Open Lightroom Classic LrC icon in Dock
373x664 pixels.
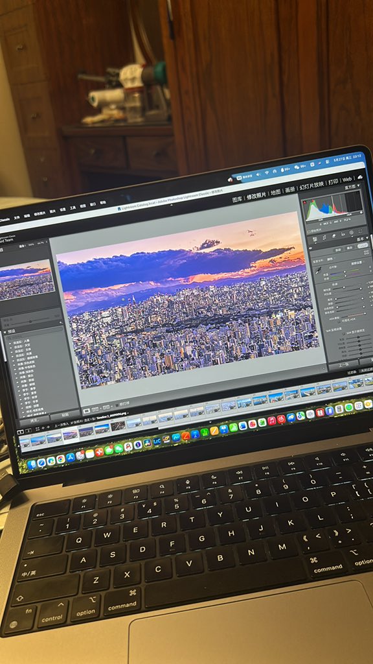[157, 440]
